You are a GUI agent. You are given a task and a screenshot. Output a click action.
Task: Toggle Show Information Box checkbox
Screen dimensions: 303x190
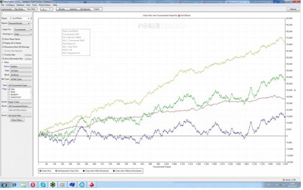(x=3, y=59)
